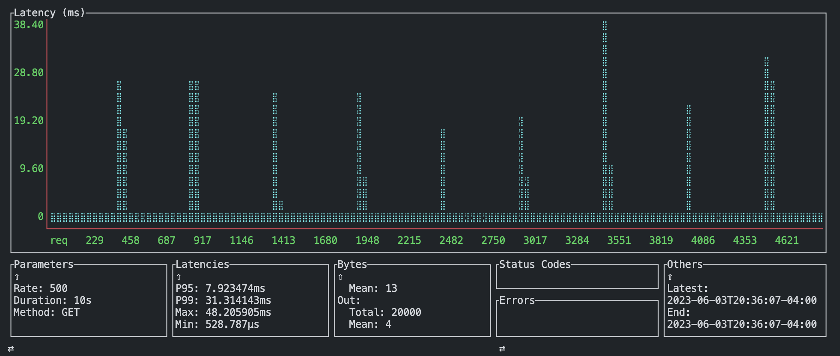Click the 28.80 y-axis label
The width and height of the screenshot is (840, 356).
tap(29, 73)
